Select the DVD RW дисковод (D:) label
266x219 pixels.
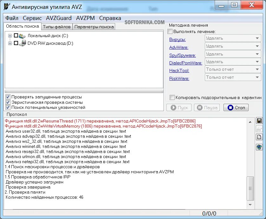(50, 43)
